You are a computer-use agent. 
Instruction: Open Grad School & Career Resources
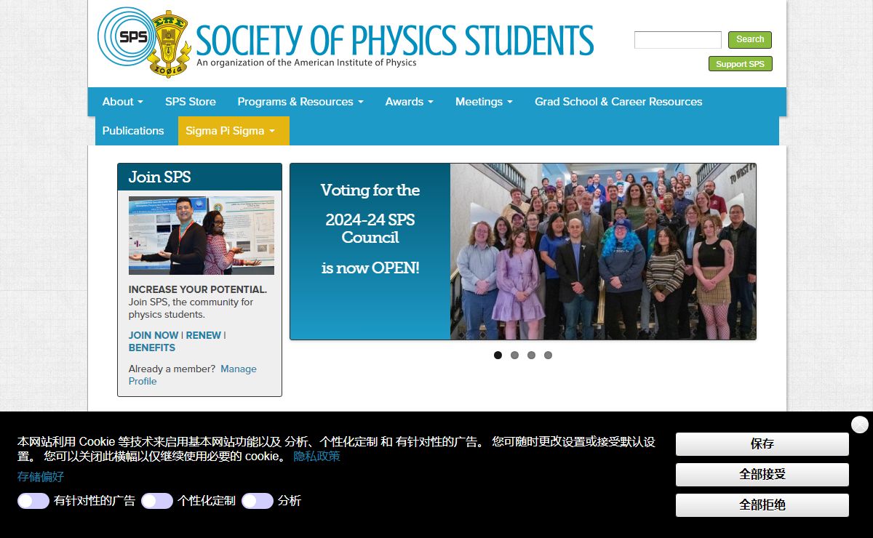click(x=618, y=102)
